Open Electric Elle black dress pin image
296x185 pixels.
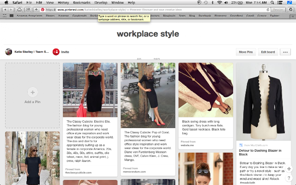pos(90,90)
